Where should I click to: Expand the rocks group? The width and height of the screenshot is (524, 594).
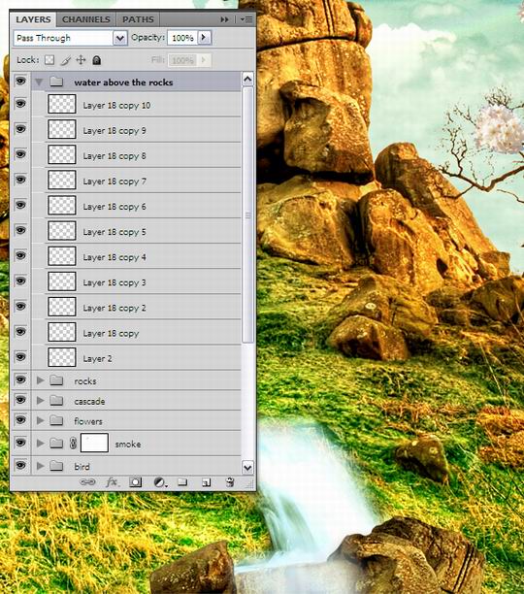[40, 380]
